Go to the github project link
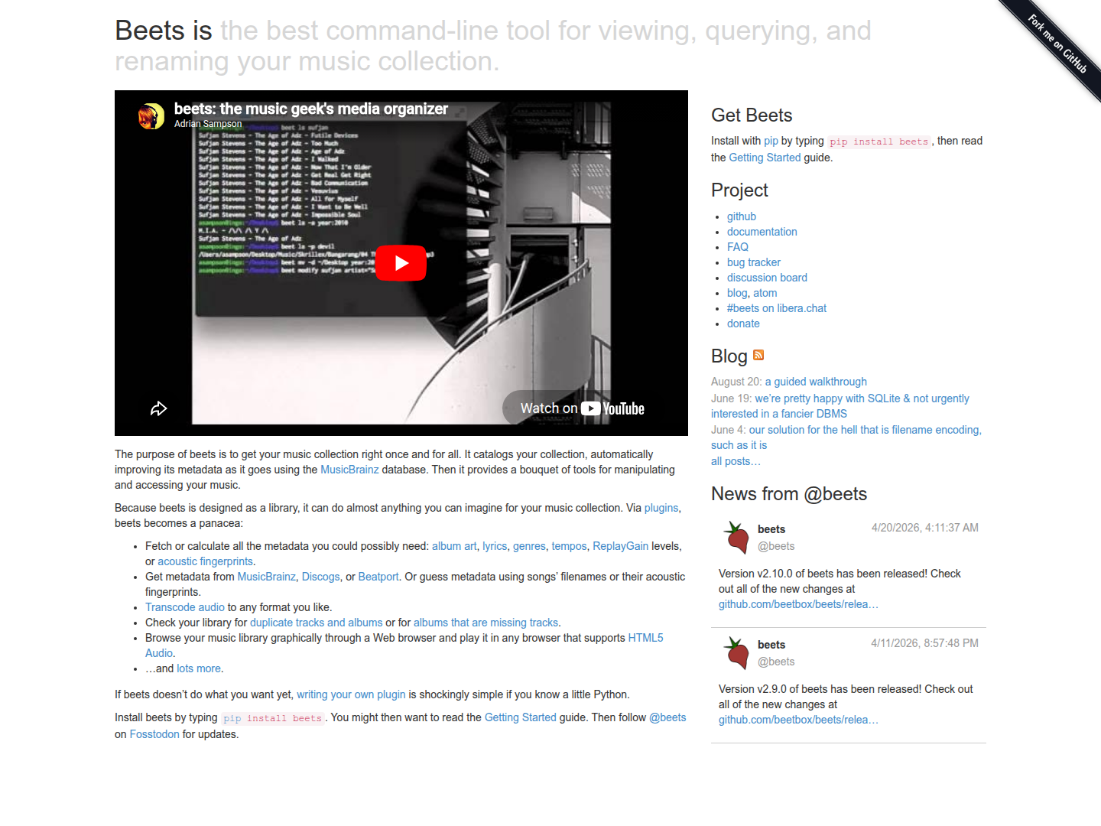 click(x=742, y=216)
